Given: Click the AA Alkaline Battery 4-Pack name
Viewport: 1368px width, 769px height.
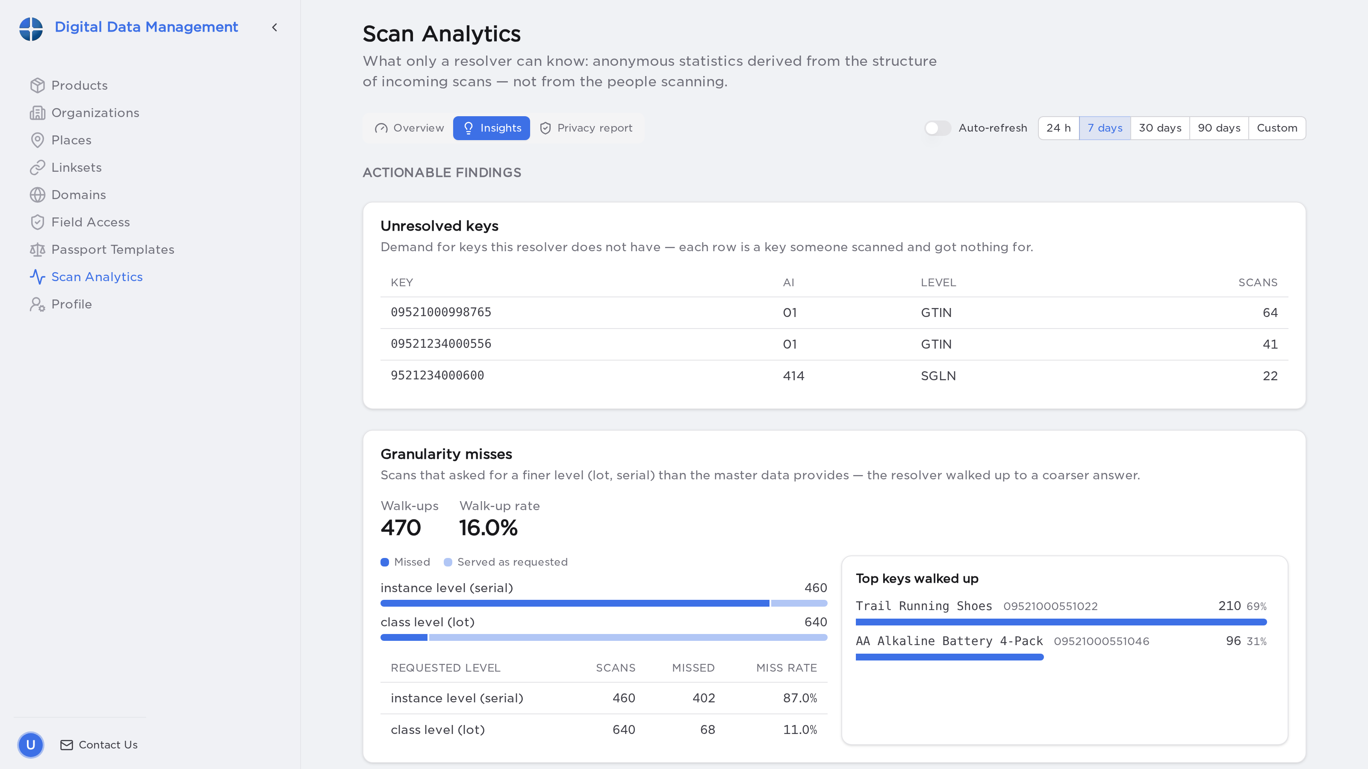Looking at the screenshot, I should click(x=949, y=641).
